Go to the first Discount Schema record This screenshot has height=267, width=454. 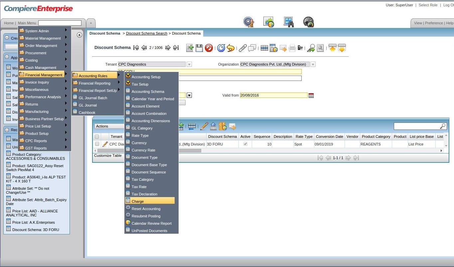(x=136, y=48)
